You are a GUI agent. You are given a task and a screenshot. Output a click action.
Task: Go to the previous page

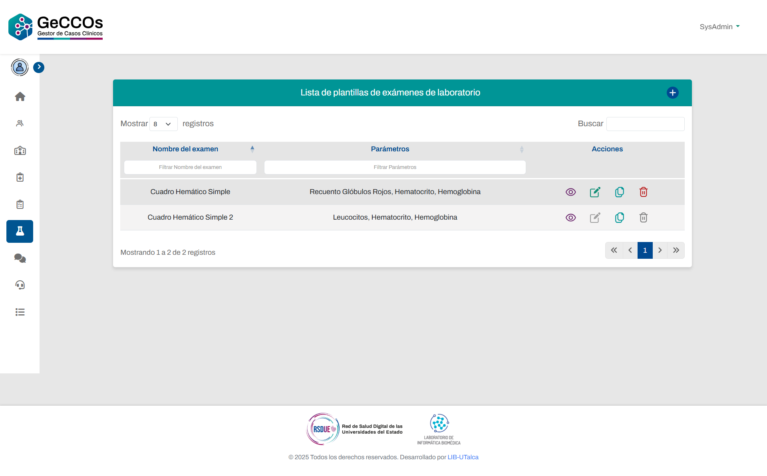(630, 250)
